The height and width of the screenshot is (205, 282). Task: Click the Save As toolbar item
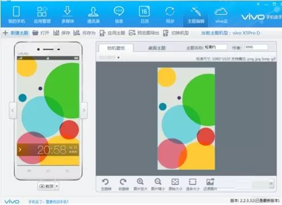pos(84,33)
